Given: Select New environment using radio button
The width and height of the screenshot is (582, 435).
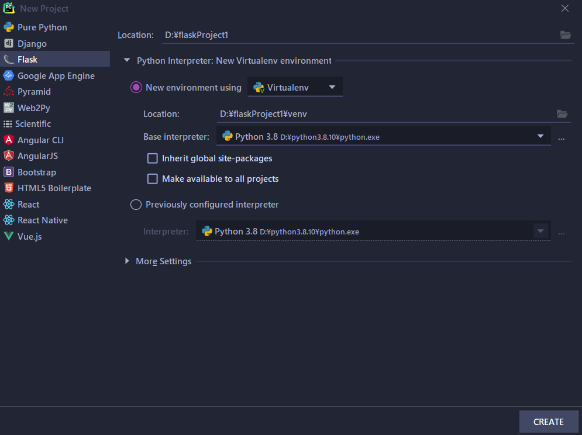Looking at the screenshot, I should [x=136, y=88].
